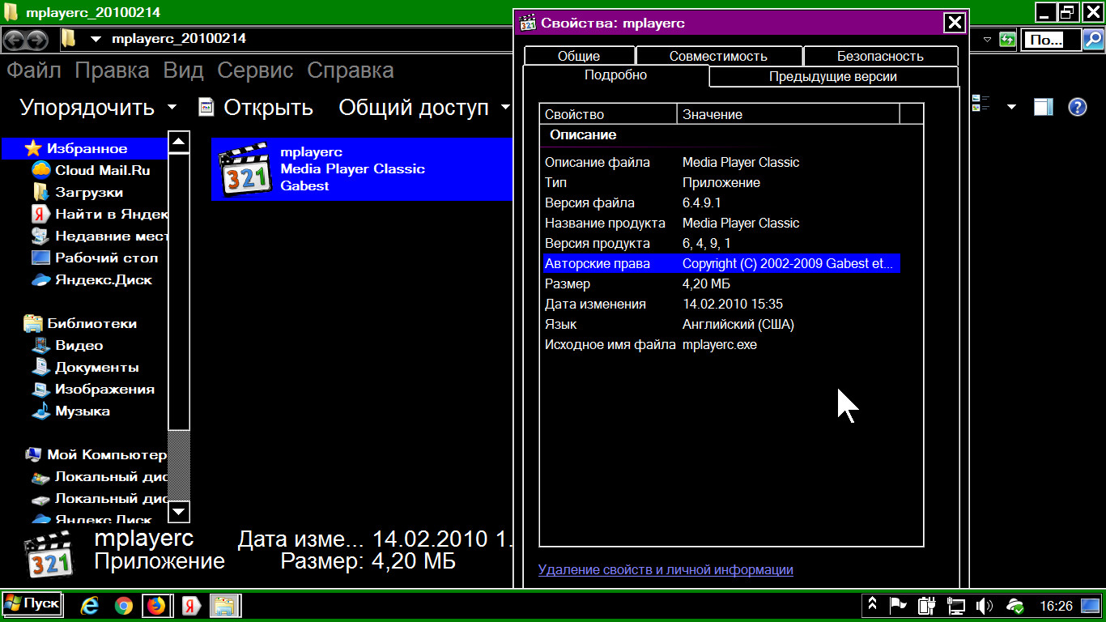Click the Open toolbar document icon
1106x622 pixels.
[x=206, y=107]
